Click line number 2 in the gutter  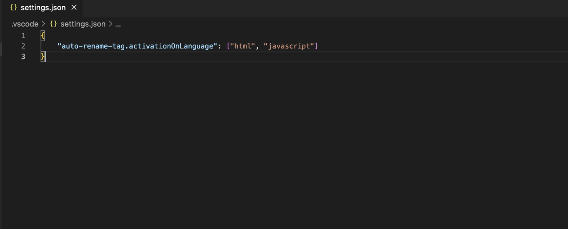point(23,46)
